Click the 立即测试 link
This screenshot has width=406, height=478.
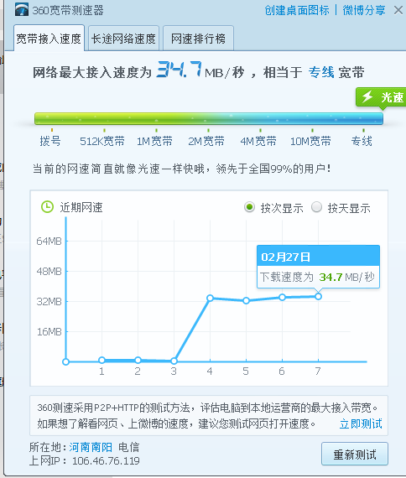pyautogui.click(x=361, y=423)
